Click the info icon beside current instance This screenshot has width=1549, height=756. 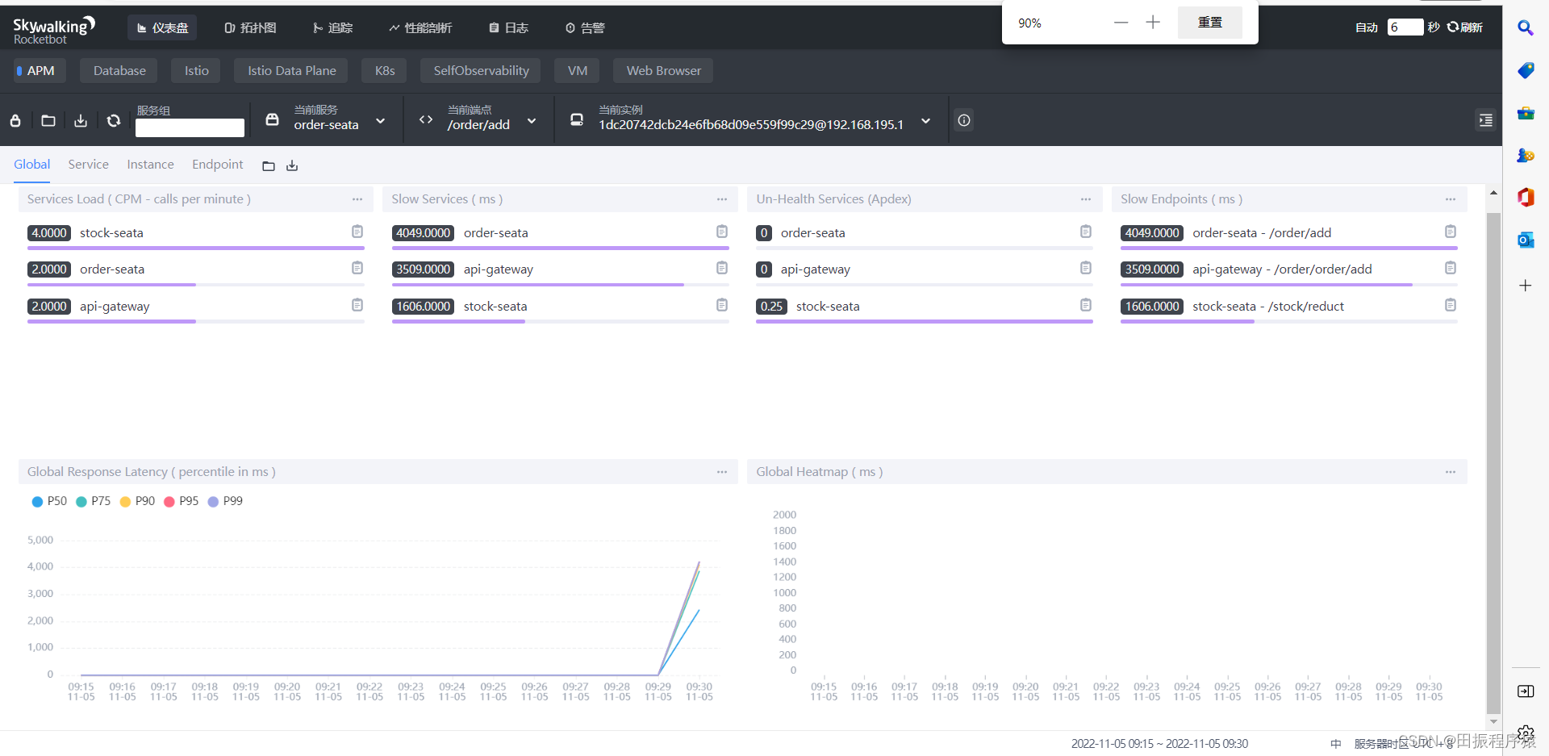pos(963,120)
